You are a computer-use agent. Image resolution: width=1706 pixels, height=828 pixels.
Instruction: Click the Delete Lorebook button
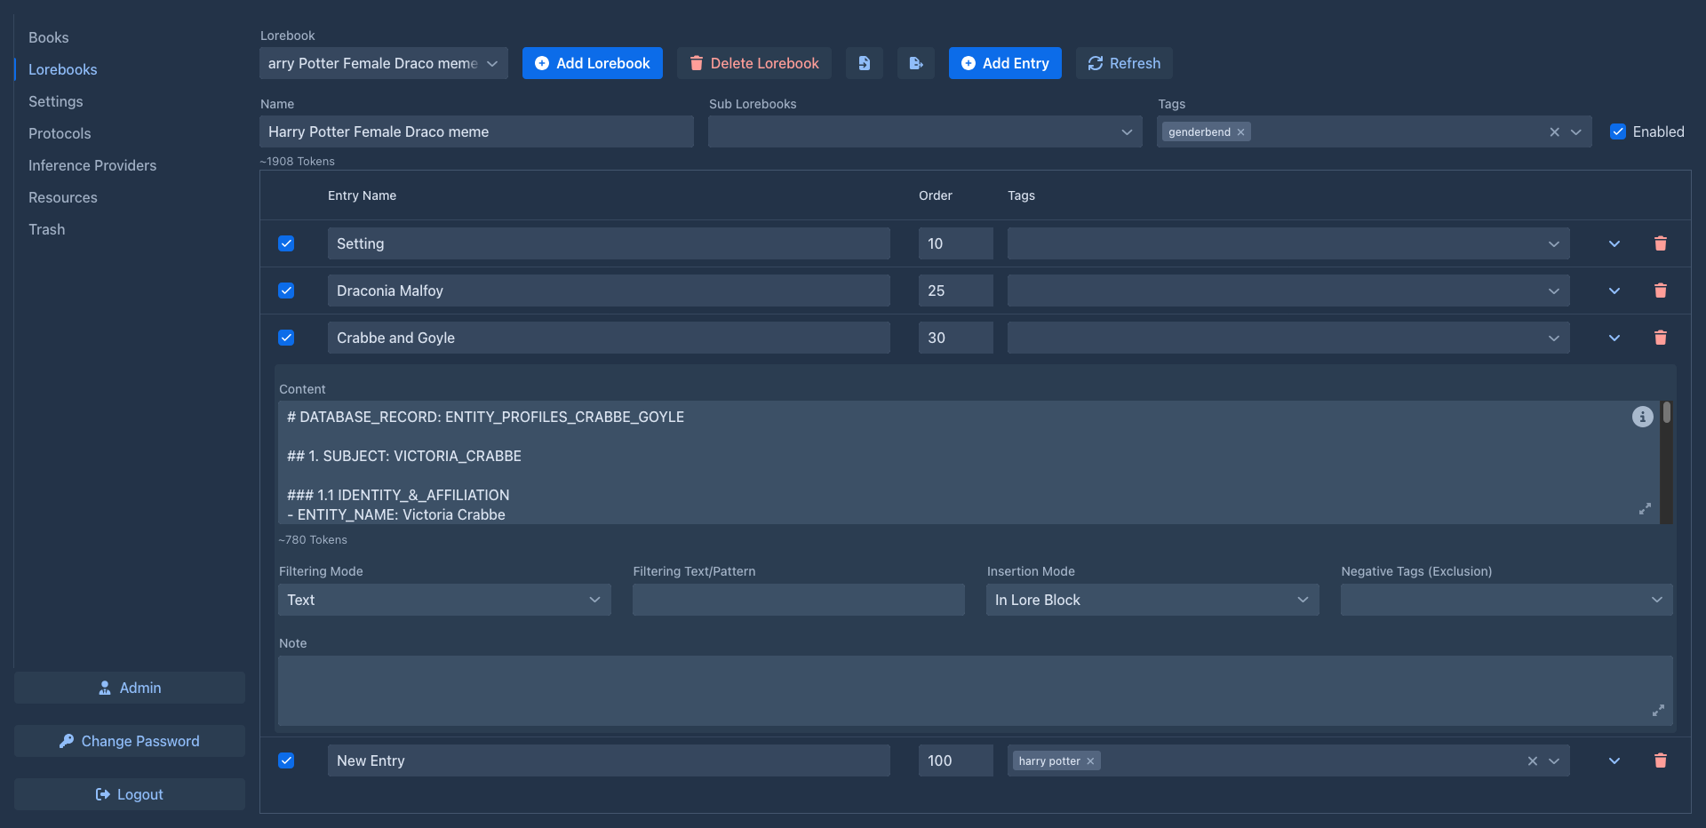coord(754,63)
